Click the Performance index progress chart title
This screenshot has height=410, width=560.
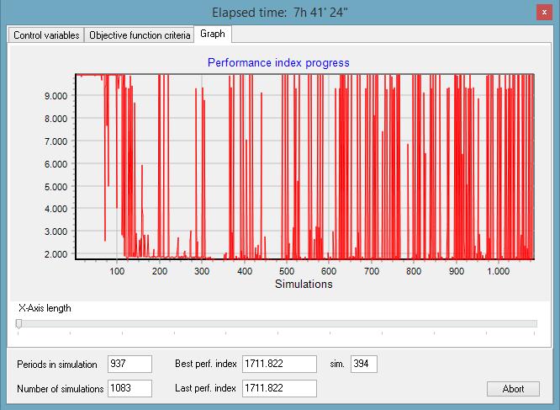click(278, 62)
